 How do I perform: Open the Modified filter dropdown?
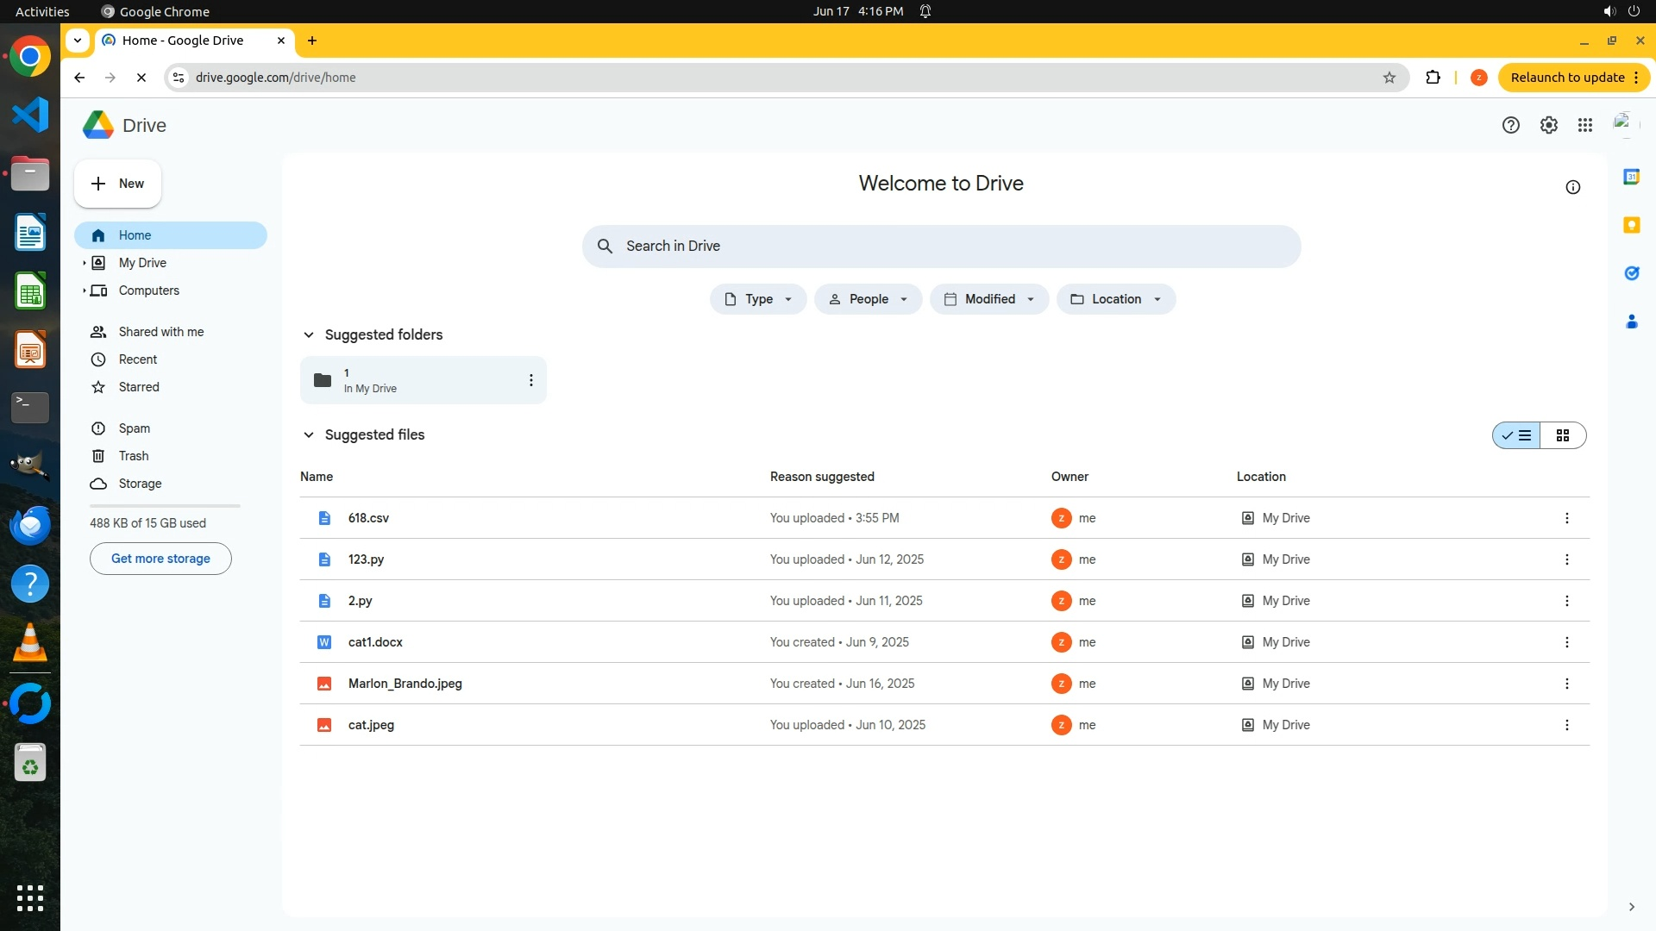pos(989,299)
